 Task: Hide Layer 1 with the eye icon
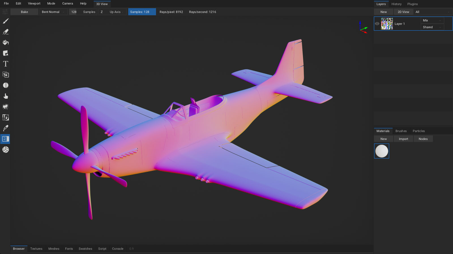(377, 24)
